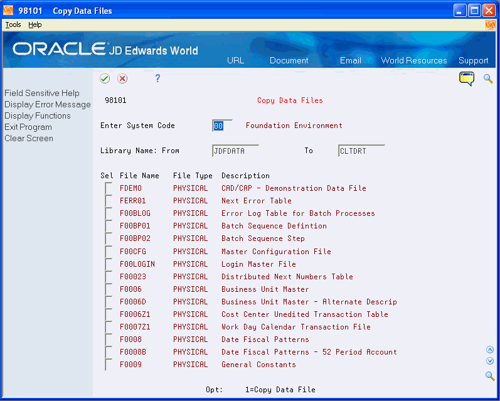Screen dimensions: 500x401
Task: Click the page up arrow icon
Action: click(x=490, y=350)
